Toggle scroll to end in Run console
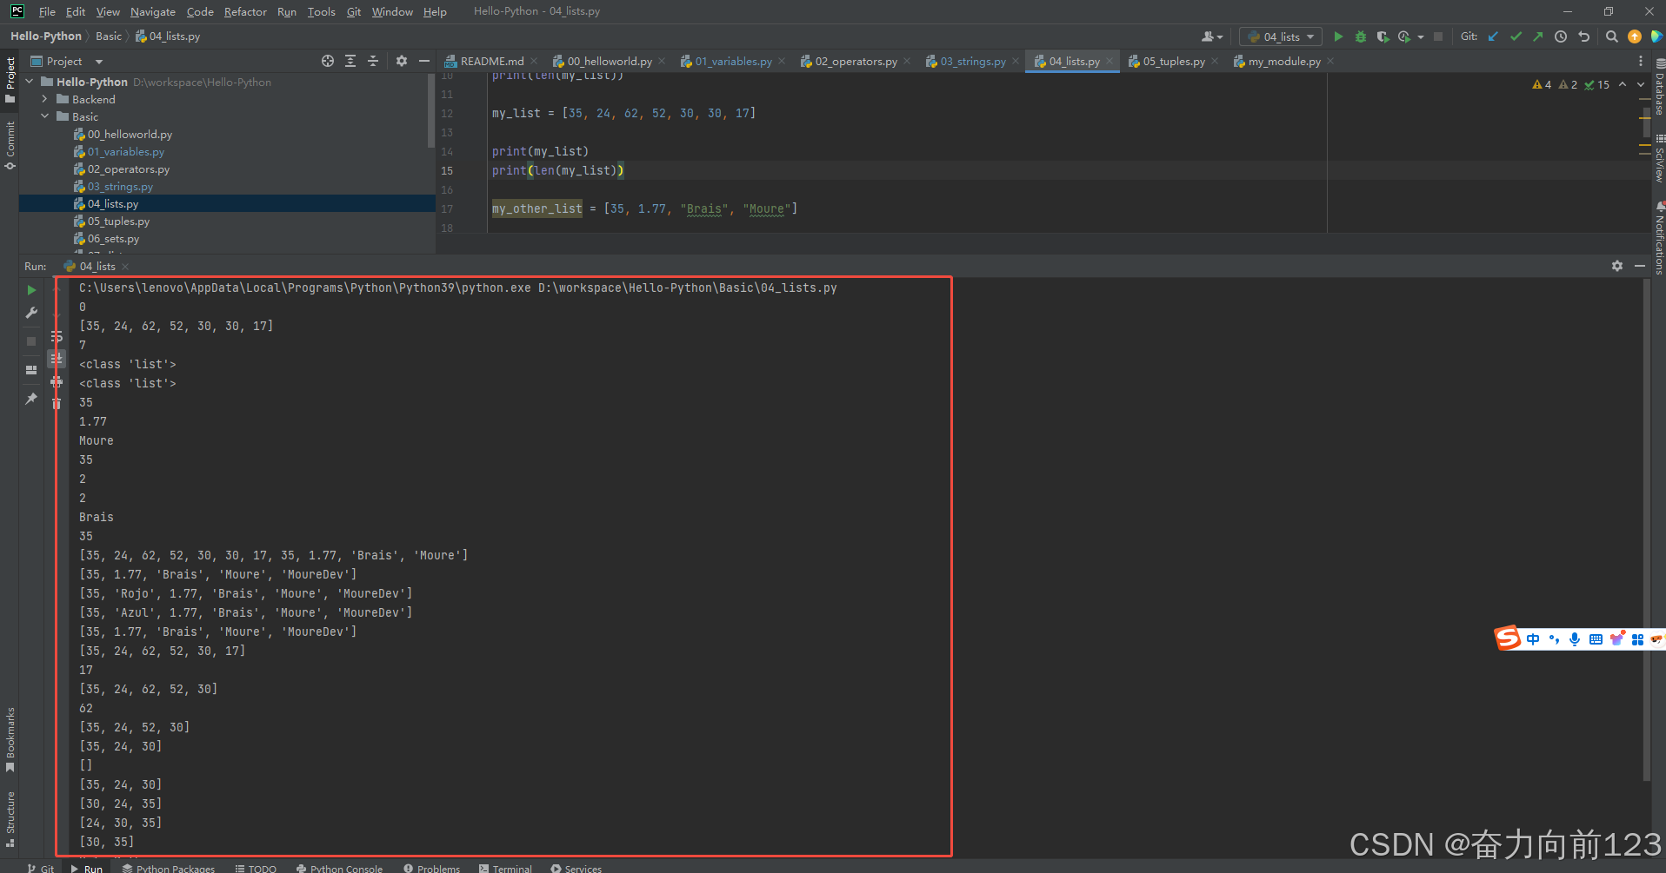 [x=57, y=359]
